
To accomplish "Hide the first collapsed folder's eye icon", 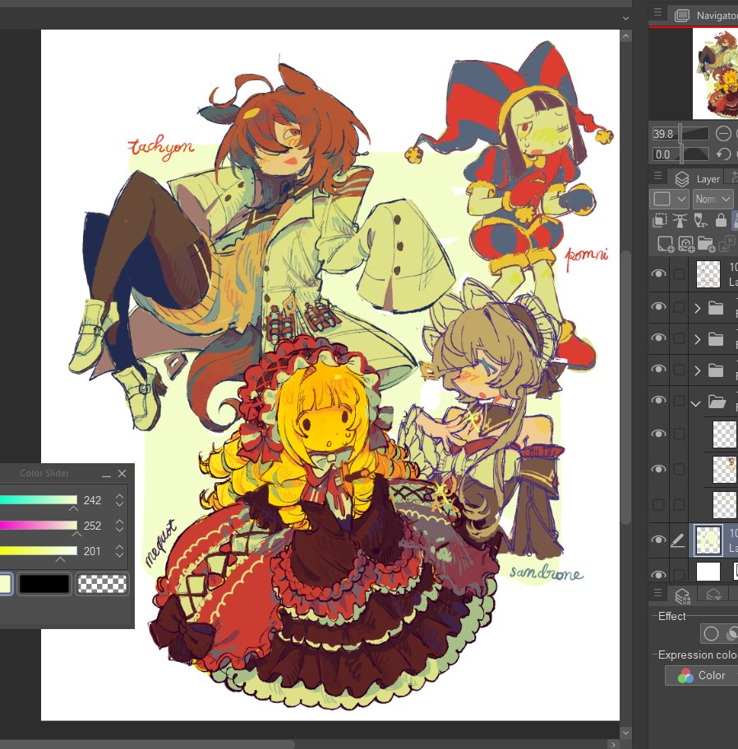I will pyautogui.click(x=658, y=306).
